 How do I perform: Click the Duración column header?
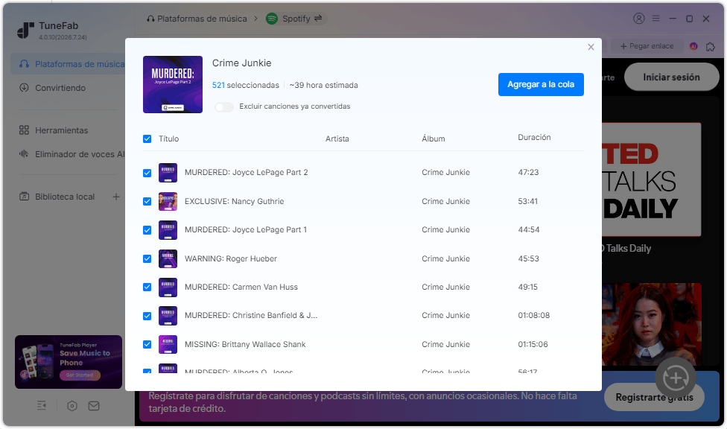pyautogui.click(x=534, y=137)
